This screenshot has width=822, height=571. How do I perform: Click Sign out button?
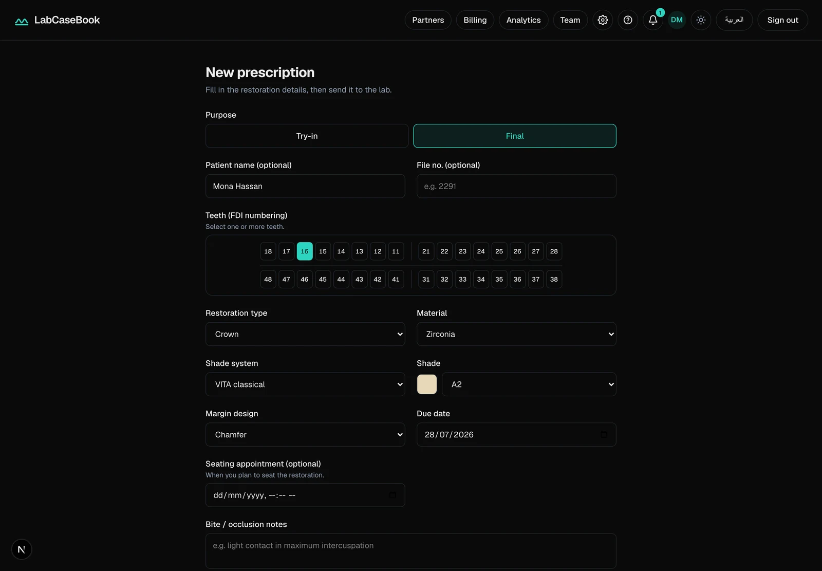pyautogui.click(x=783, y=20)
